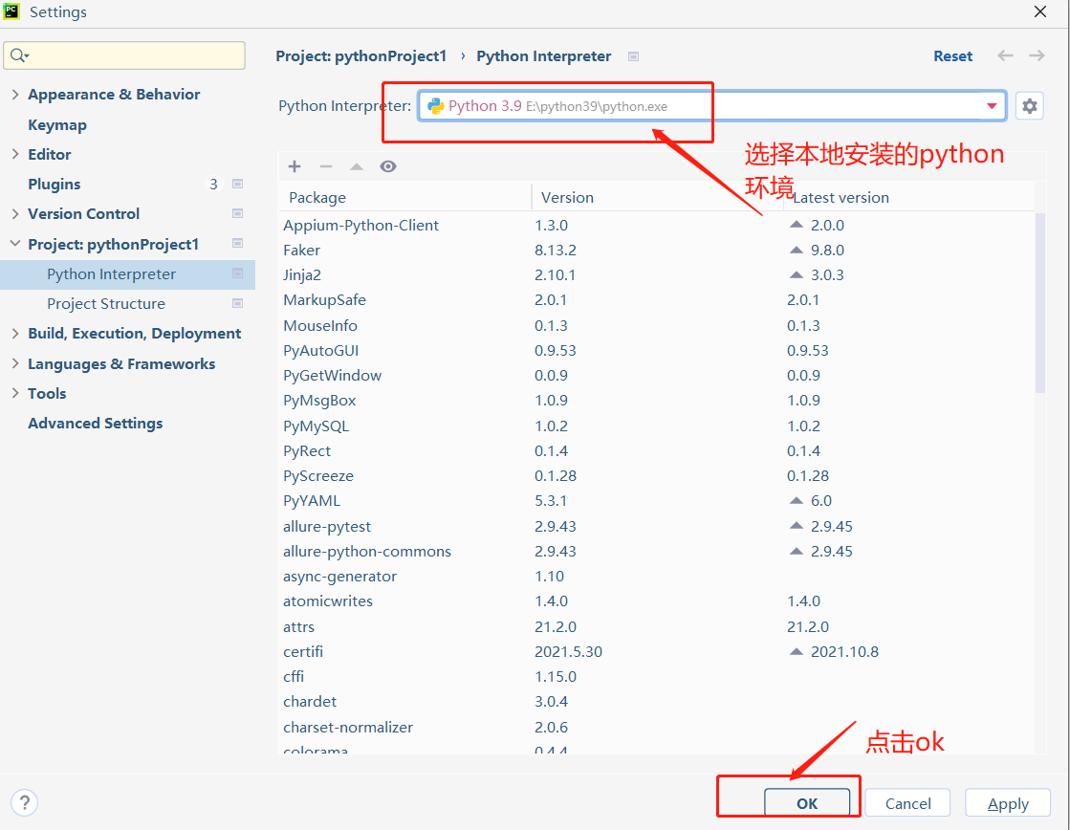Click the Reset link
This screenshot has width=1070, height=830.
pos(952,56)
